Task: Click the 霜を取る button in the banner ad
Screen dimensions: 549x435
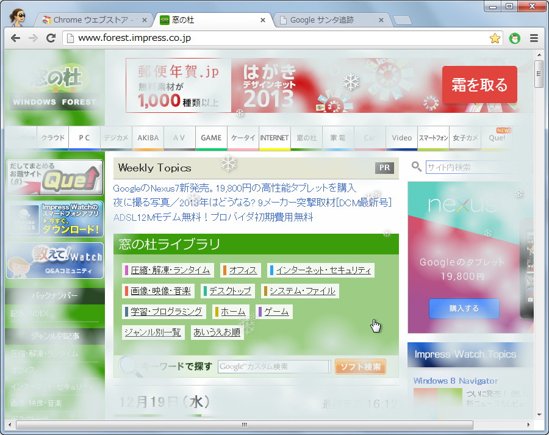Action: pos(479,85)
